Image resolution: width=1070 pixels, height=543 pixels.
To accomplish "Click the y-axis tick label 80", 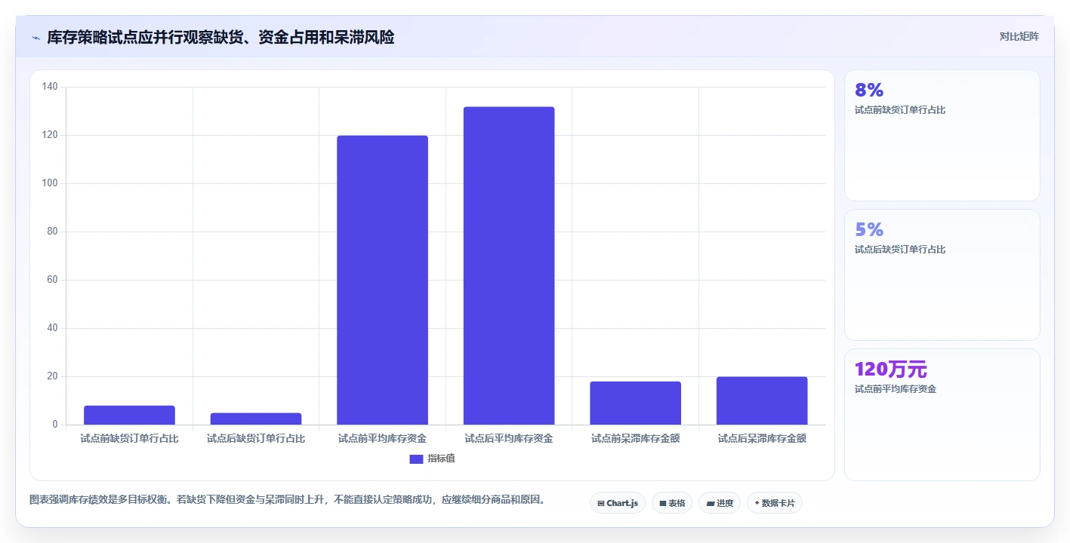I will [52, 232].
